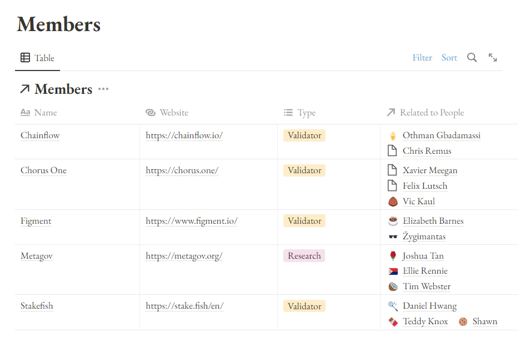Click the chestnut icon beside Vic Kaul
The height and width of the screenshot is (342, 530).
coord(393,202)
